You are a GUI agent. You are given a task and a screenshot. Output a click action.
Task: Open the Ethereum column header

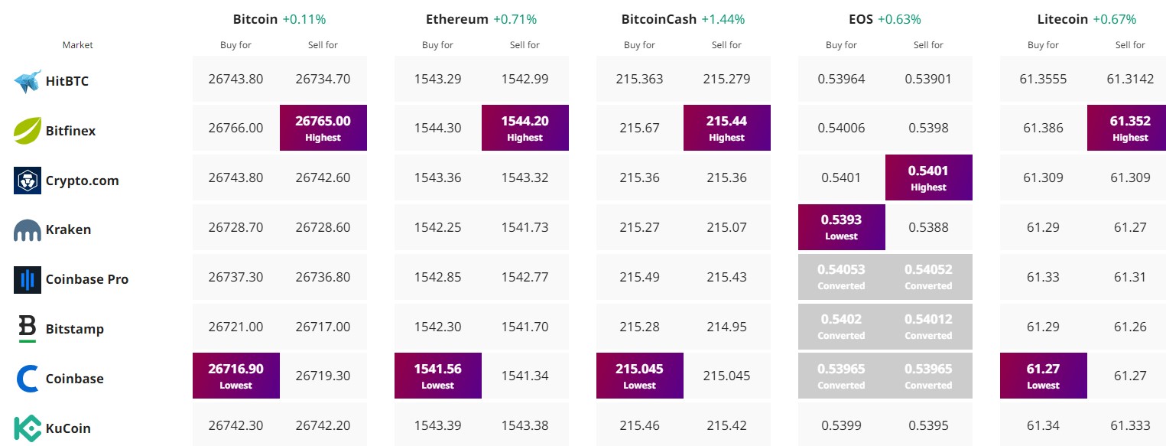tap(457, 19)
